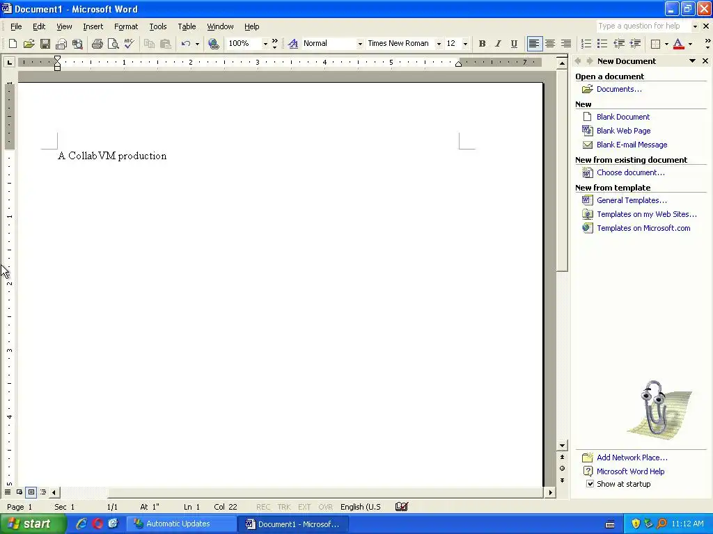Open the Edit menu
Image resolution: width=713 pixels, height=534 pixels.
pos(39,26)
